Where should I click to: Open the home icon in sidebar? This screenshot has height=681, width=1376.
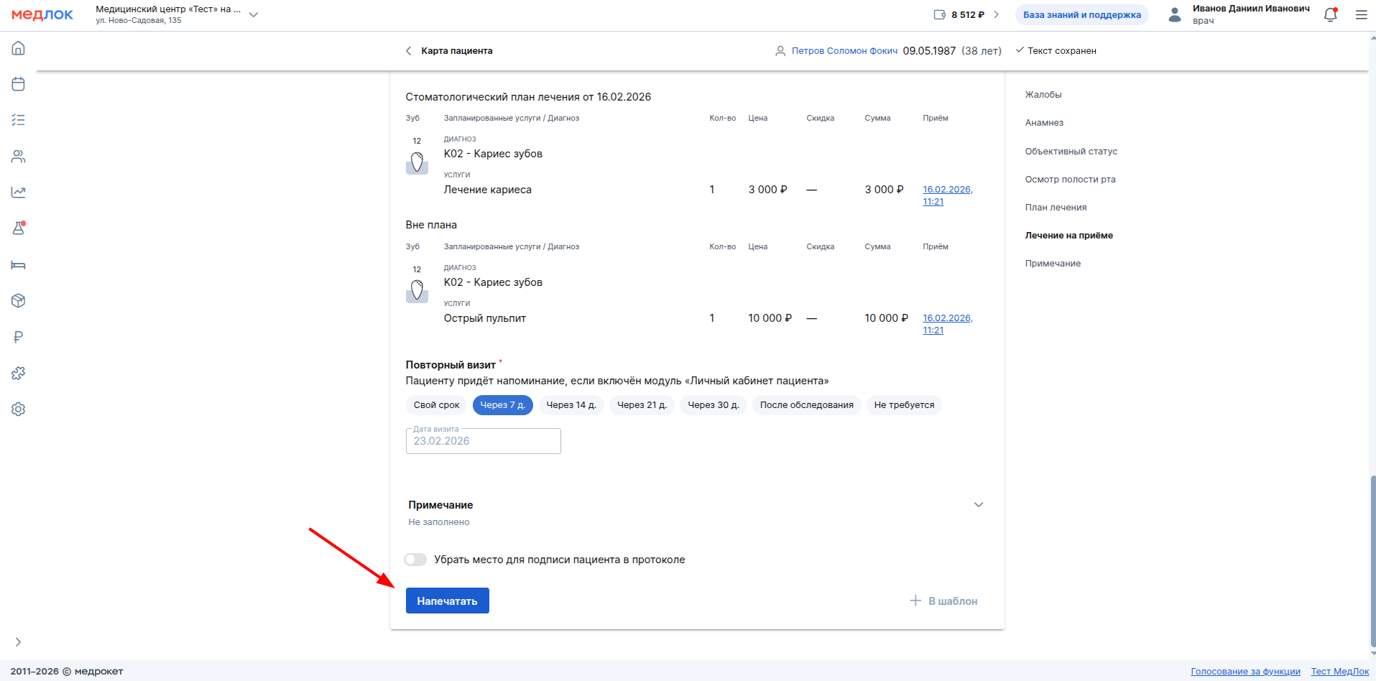(19, 48)
